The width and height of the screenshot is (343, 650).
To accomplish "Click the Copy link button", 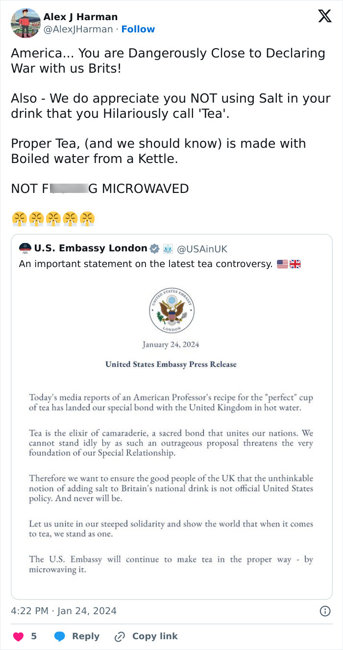I will 154,636.
